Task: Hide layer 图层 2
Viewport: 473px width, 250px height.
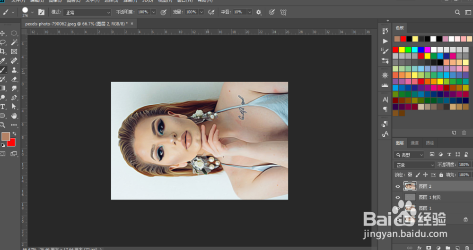Action: pyautogui.click(x=398, y=186)
